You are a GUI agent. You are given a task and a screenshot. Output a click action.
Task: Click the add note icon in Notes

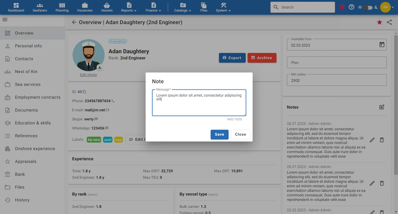click(381, 107)
